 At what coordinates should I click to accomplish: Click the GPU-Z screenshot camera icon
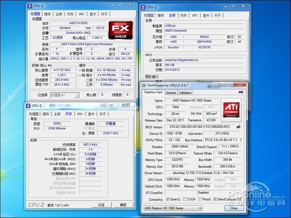point(240,92)
